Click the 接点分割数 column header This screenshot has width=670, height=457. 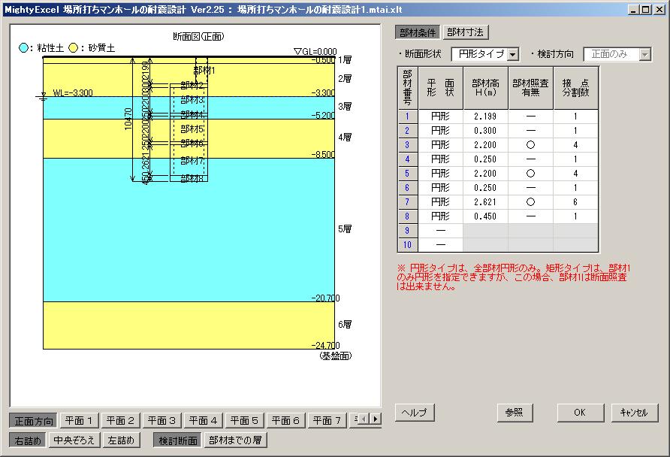click(x=575, y=88)
